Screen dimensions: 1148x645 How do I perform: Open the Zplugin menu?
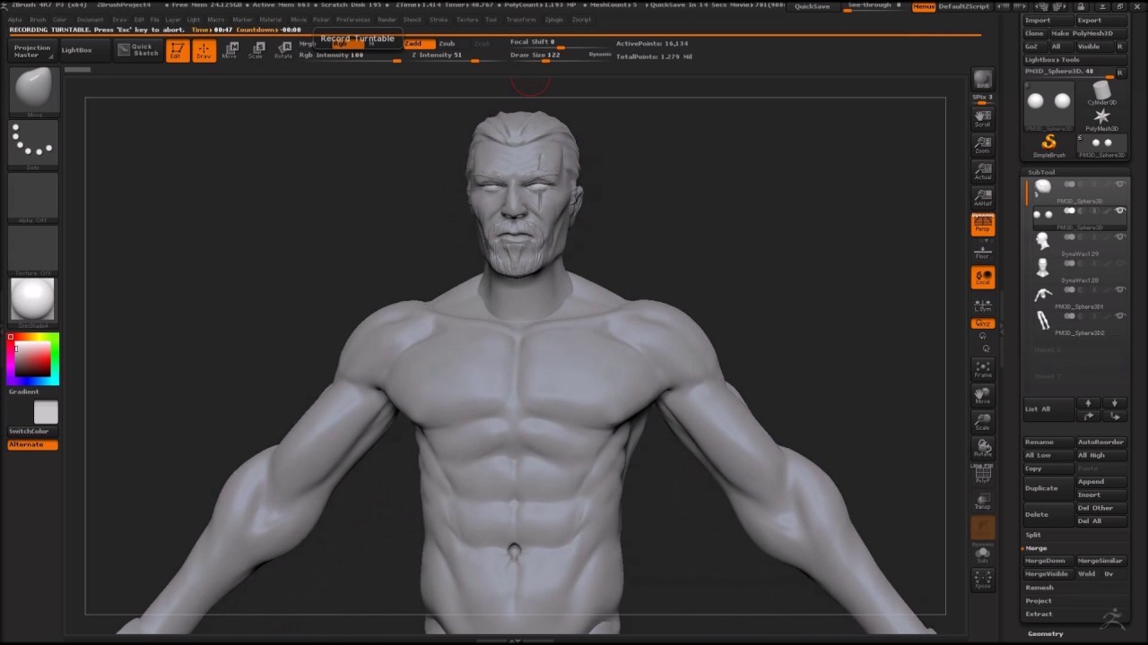[x=553, y=19]
